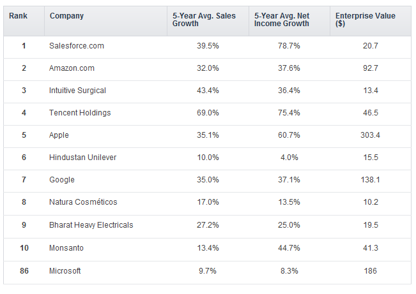Open Bharat Heavy Electricals entry

(91, 225)
